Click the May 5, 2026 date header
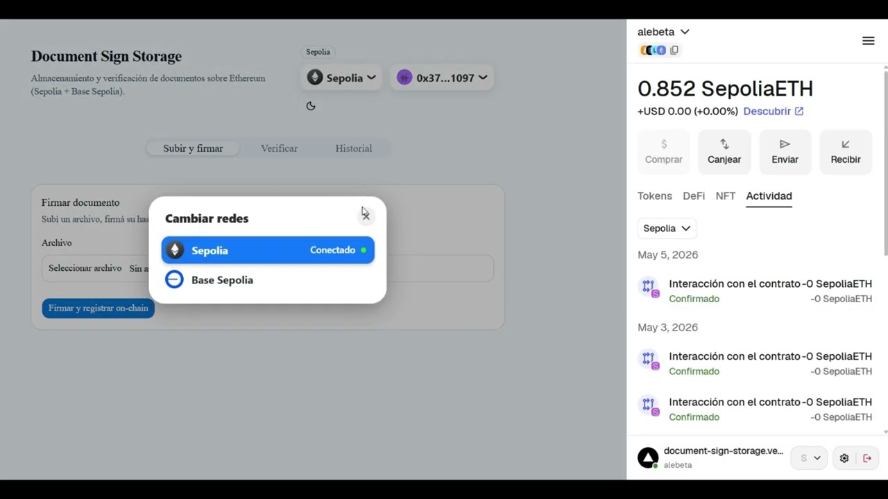The width and height of the screenshot is (888, 499). click(667, 255)
